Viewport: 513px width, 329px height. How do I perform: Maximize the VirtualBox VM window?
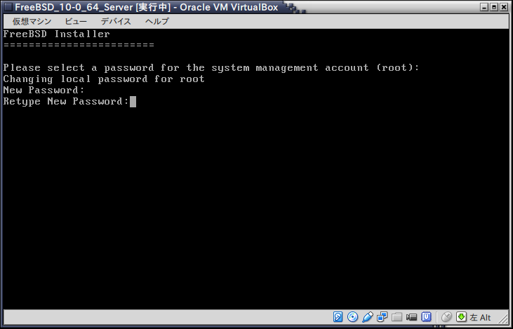(493, 7)
